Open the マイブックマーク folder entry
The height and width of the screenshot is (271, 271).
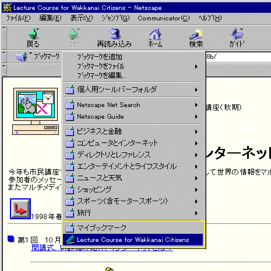tap(133, 228)
